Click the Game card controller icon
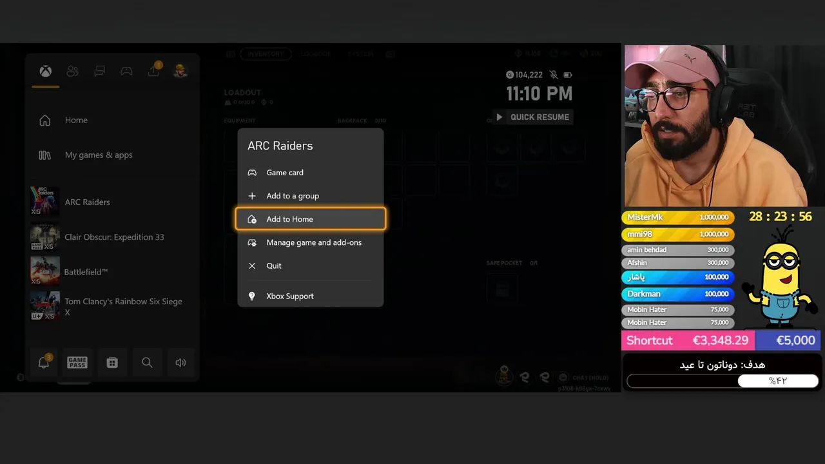The image size is (825, 464). click(252, 172)
